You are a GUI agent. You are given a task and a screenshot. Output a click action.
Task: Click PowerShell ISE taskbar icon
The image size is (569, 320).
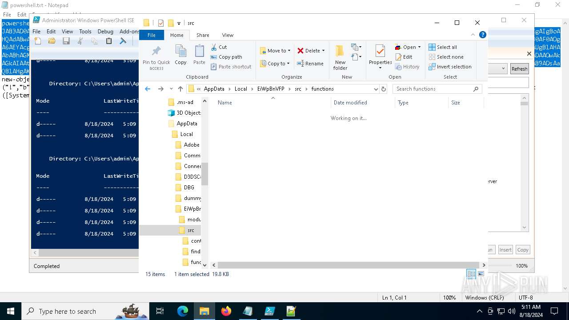click(x=269, y=311)
